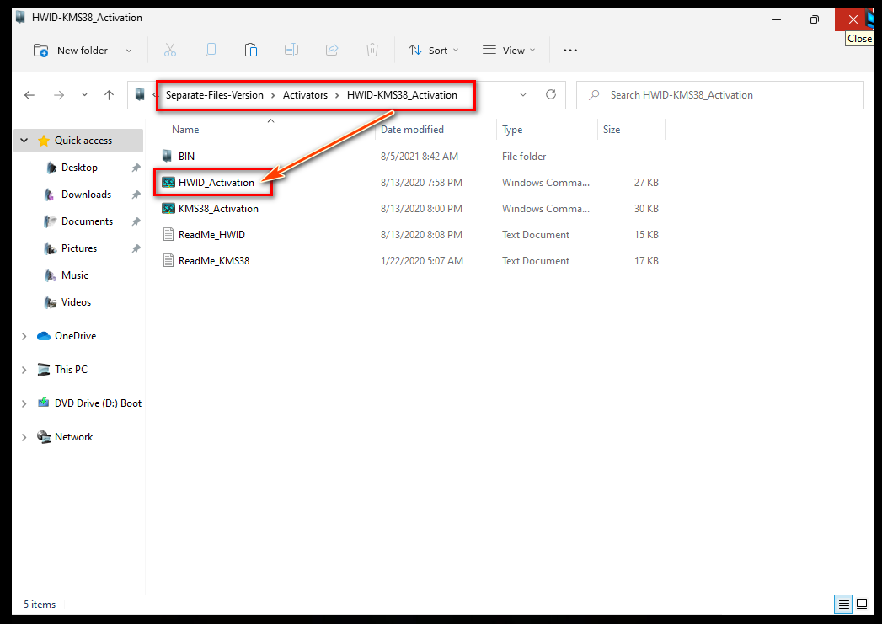This screenshot has height=624, width=882.
Task: Select the HWID_Activation file
Action: pyautogui.click(x=216, y=183)
